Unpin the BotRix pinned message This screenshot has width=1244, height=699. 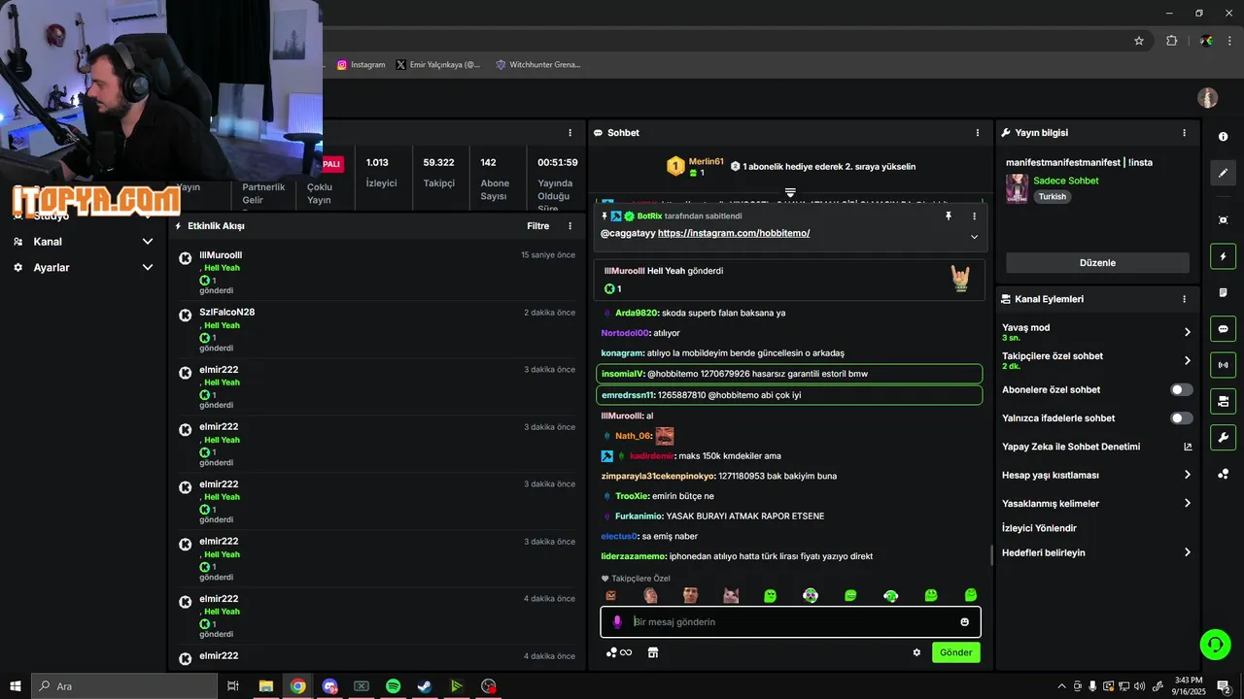[x=949, y=216]
